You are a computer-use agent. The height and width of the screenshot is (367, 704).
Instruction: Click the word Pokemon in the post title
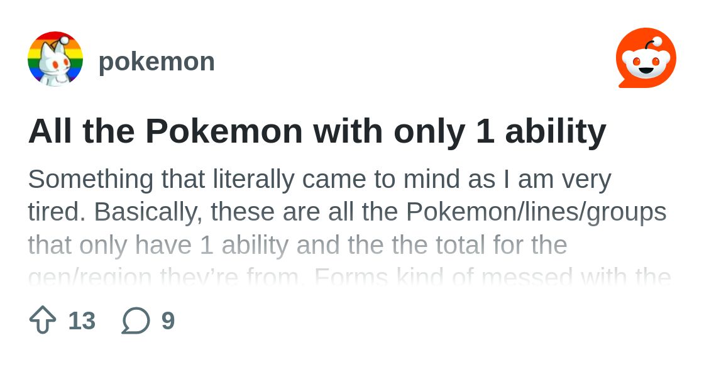pyautogui.click(x=224, y=131)
